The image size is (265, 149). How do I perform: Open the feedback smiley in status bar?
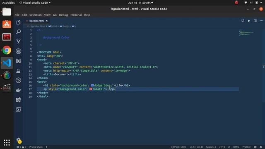[255, 147]
